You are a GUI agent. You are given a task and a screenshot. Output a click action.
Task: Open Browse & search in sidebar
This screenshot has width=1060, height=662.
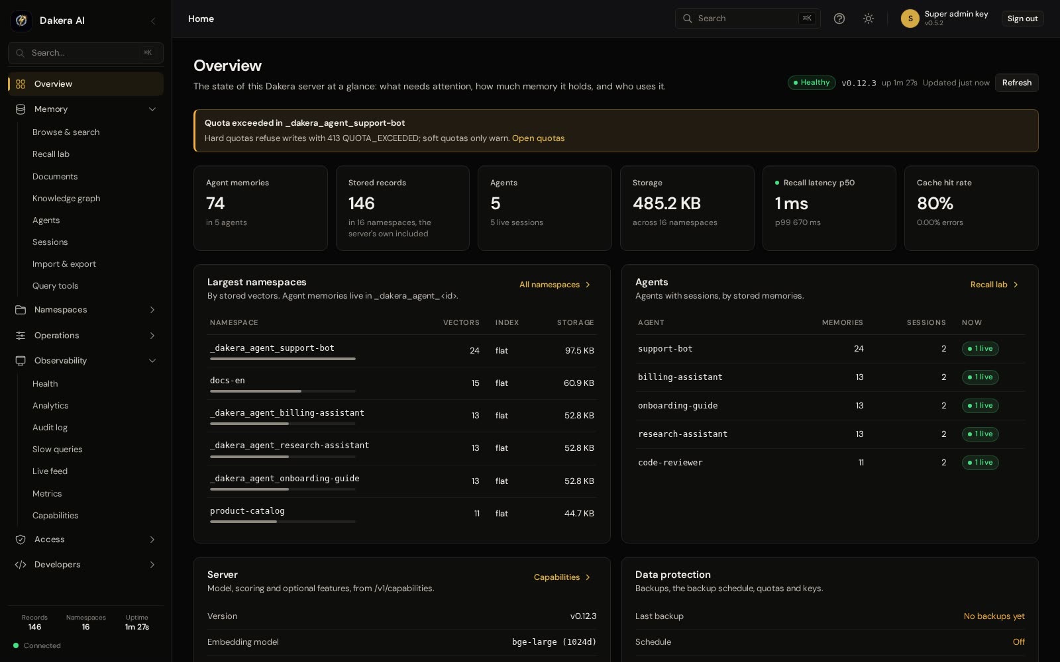66,132
